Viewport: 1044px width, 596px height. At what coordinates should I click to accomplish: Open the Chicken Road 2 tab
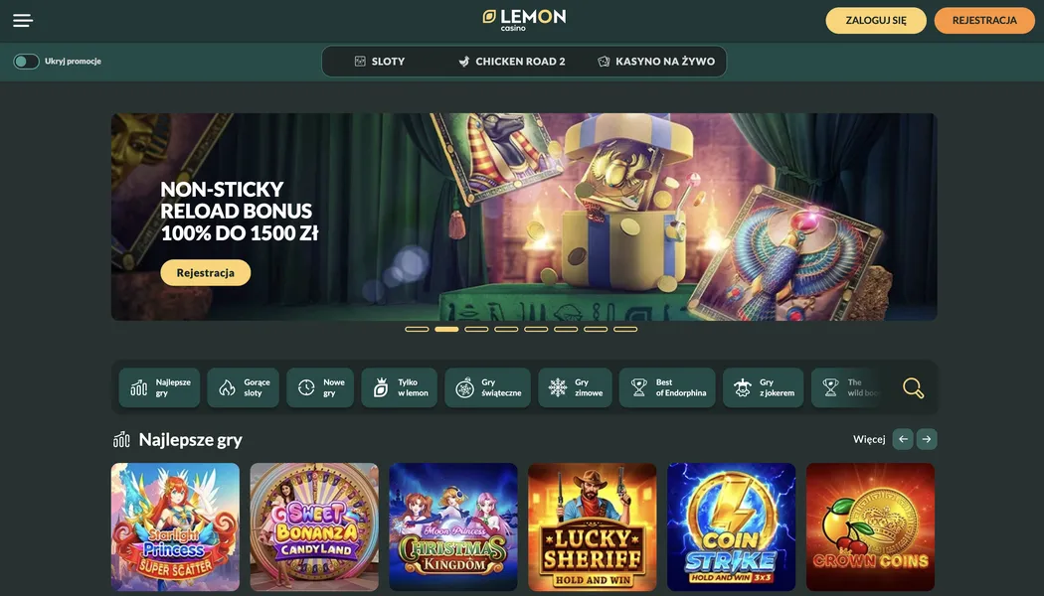[x=511, y=62]
